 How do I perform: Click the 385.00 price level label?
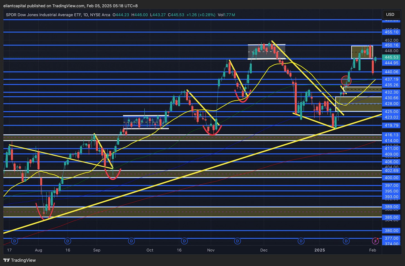pos(391,217)
